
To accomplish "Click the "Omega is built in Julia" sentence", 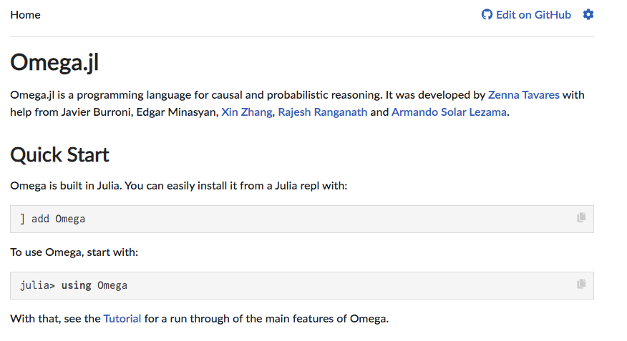I will pos(179,186).
